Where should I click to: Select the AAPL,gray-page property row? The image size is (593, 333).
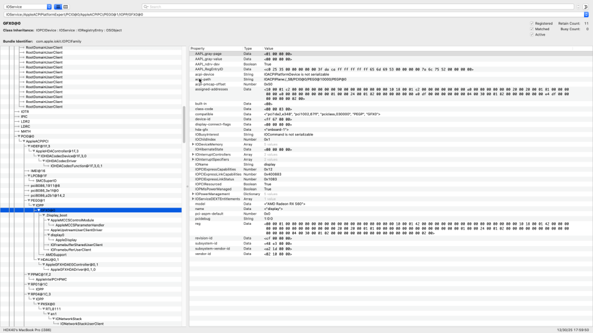[x=391, y=54]
